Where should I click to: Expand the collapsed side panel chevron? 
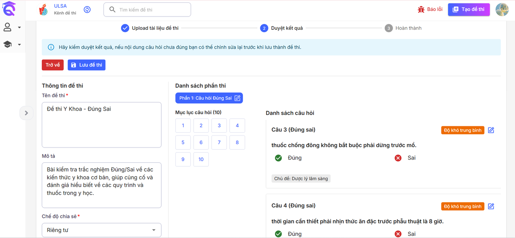[26, 113]
